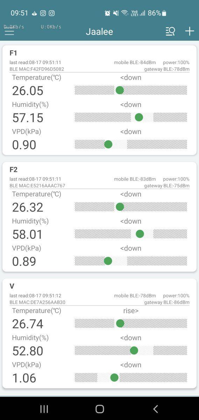The width and height of the screenshot is (199, 420).
Task: Tap the Android back navigation icon
Action: [156, 409]
